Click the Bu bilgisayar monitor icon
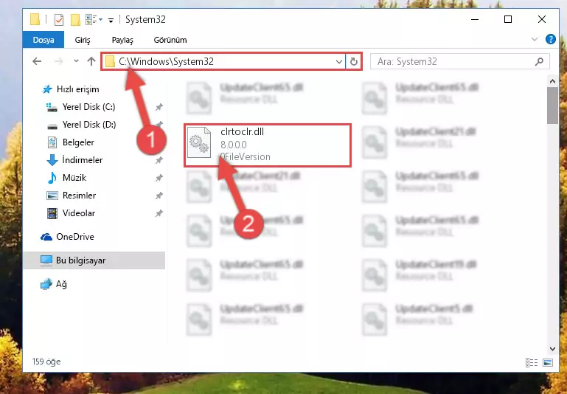 tap(46, 260)
